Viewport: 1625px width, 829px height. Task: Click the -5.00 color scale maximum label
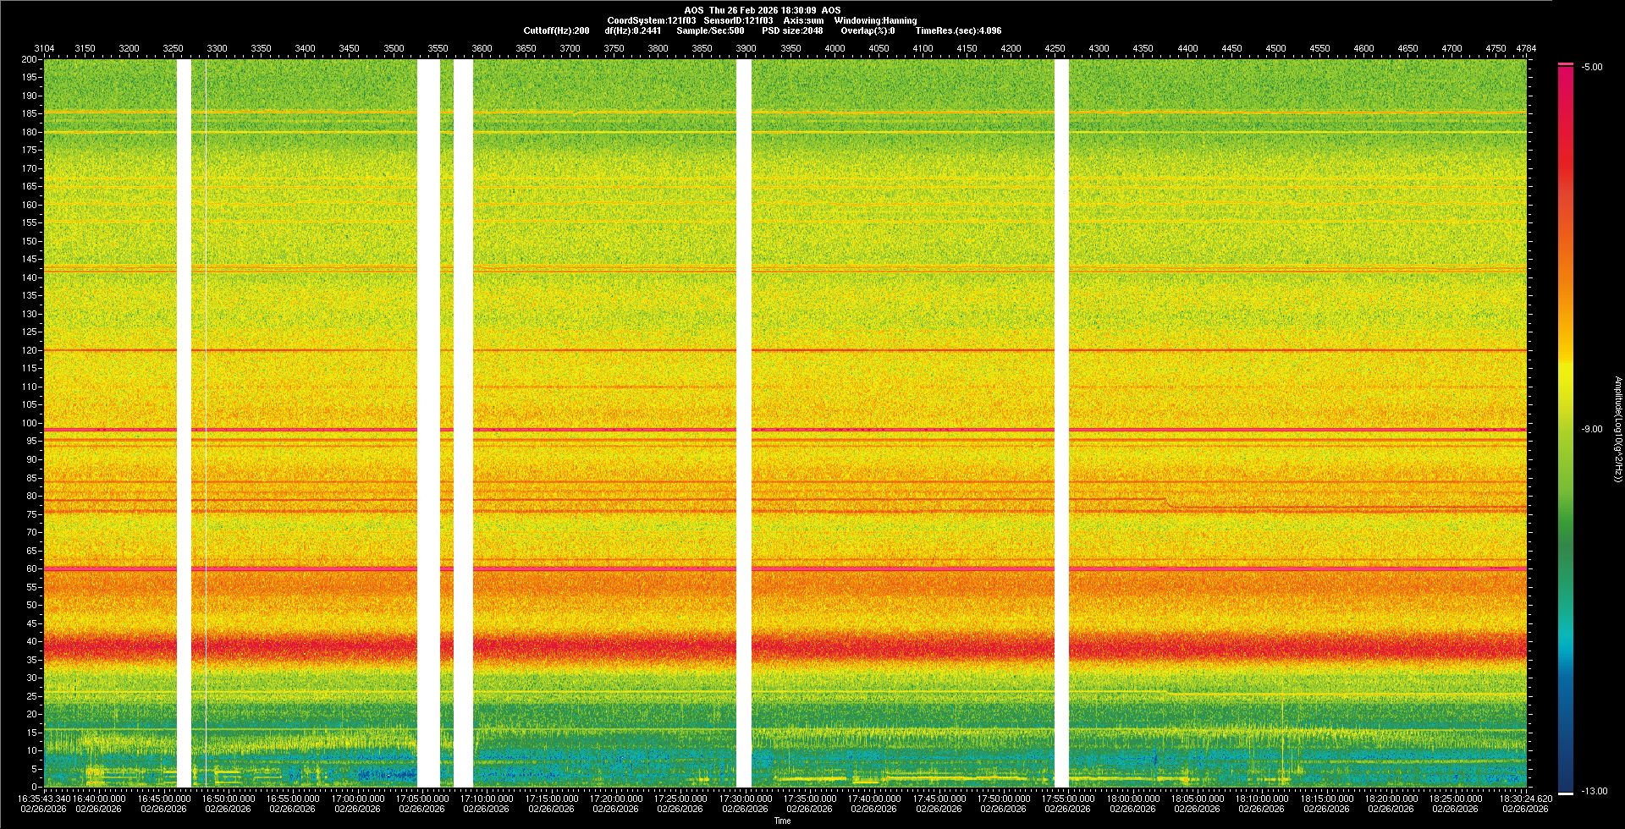click(1591, 67)
